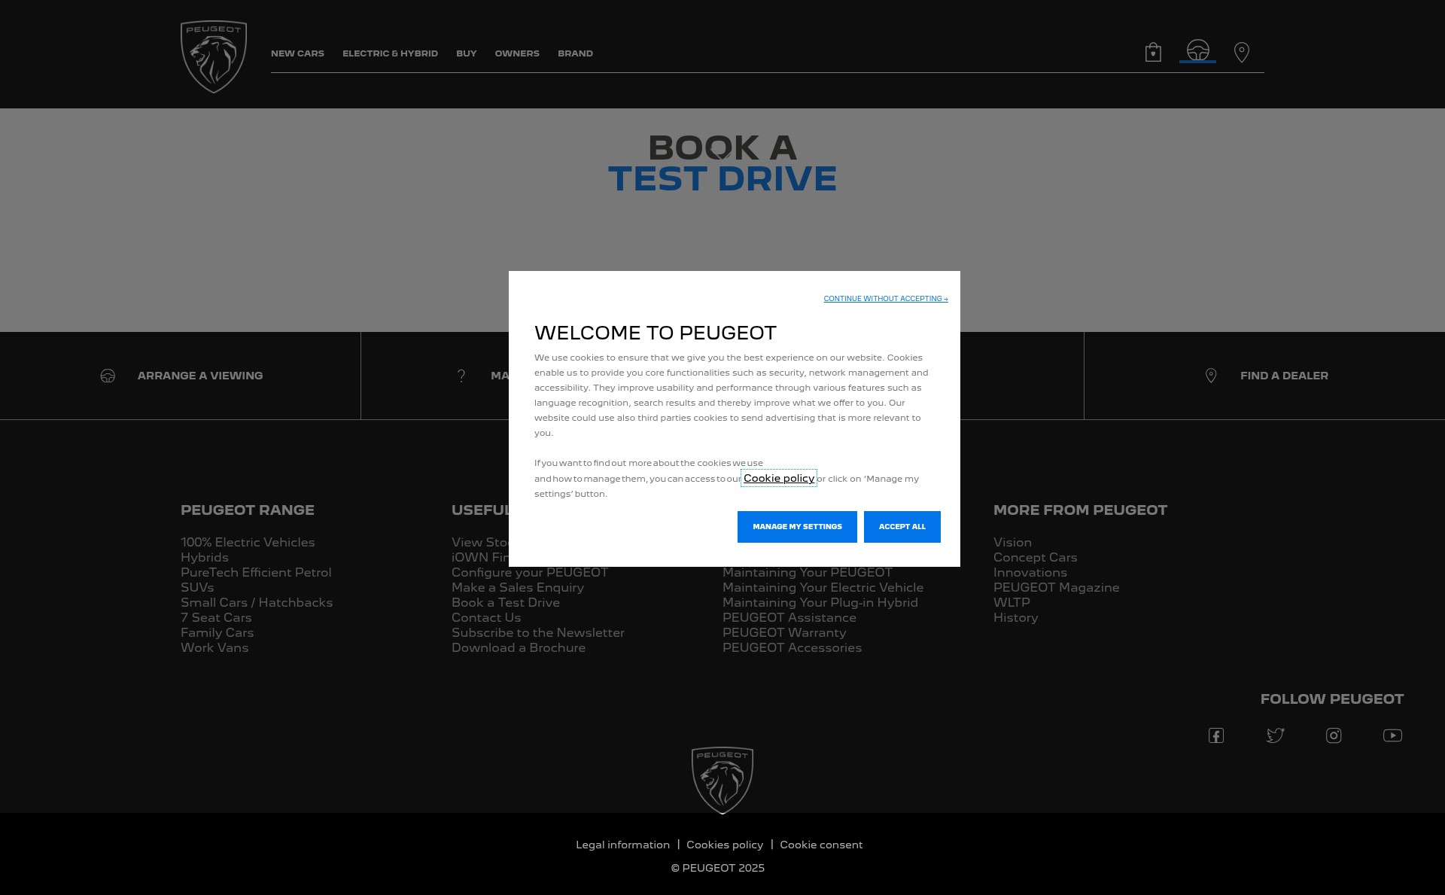Open PEUGEOT Accessories link
Viewport: 1445px width, 895px height.
(x=792, y=647)
